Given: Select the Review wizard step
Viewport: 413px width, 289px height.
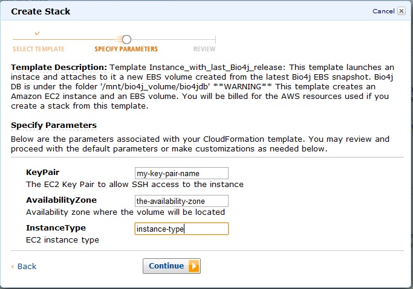Looking at the screenshot, I should [204, 49].
